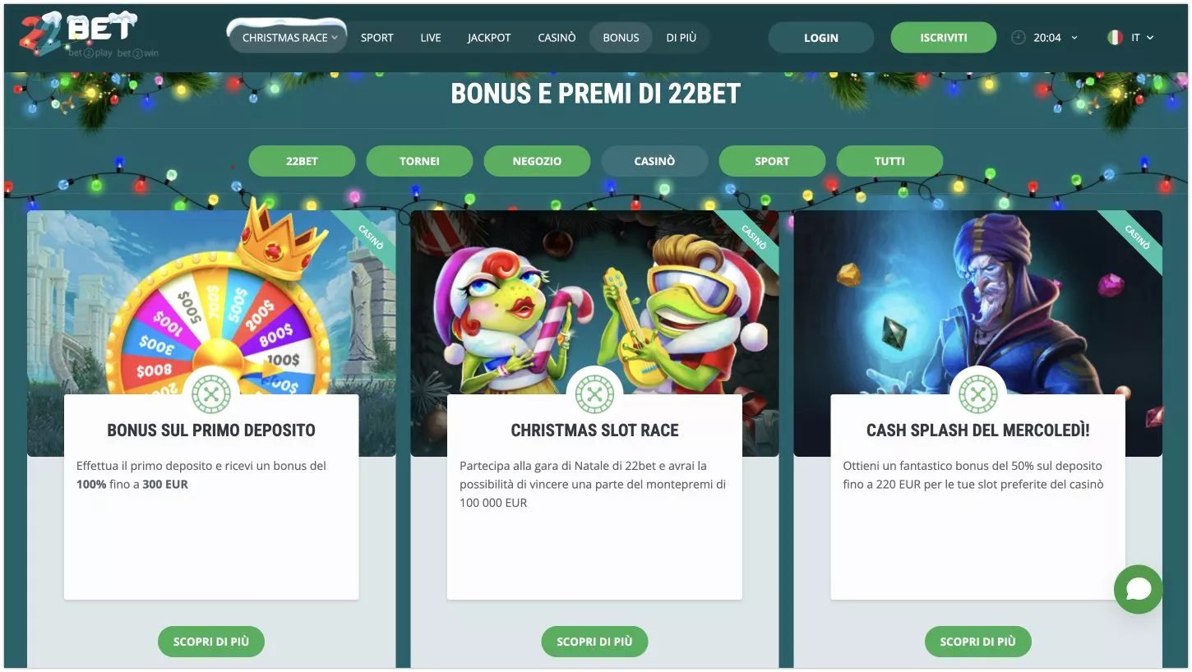Open the Di Più menu
Viewport: 1192px width, 672px height.
(x=681, y=38)
